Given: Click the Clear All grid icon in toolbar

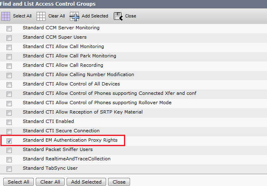Looking at the screenshot, I should point(41,16).
